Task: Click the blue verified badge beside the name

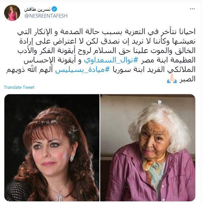Action: 54,9
